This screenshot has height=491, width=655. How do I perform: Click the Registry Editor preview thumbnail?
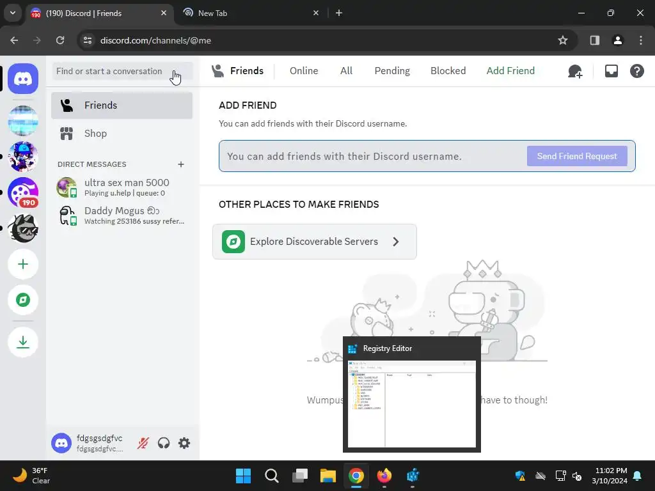412,404
